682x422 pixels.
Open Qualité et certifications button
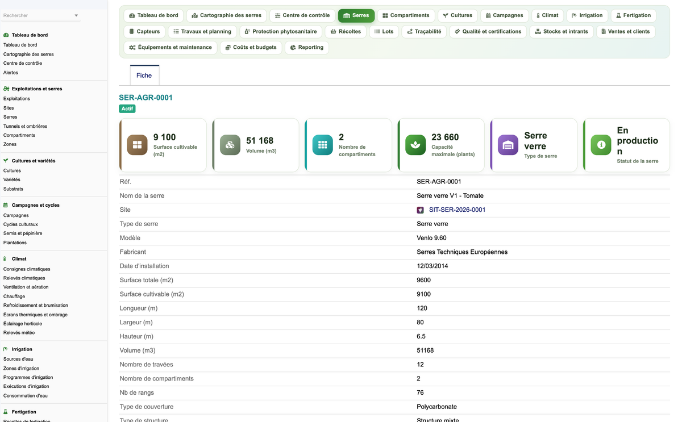click(x=488, y=31)
